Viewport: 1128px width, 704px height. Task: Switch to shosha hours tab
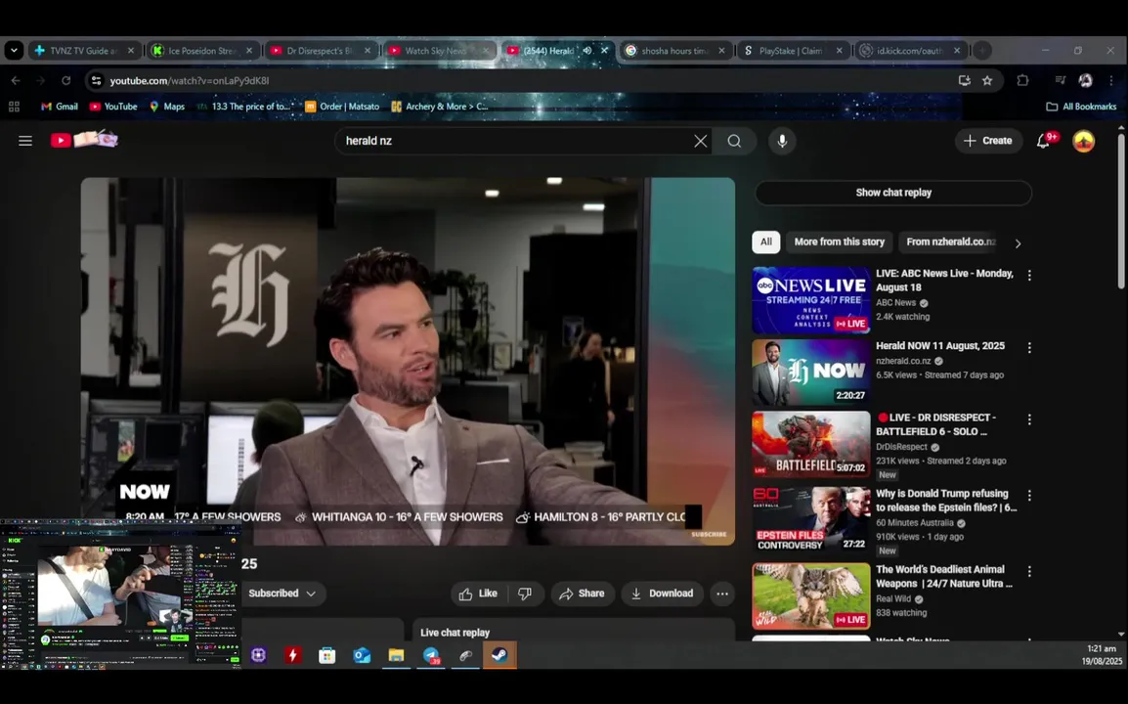[x=674, y=51]
